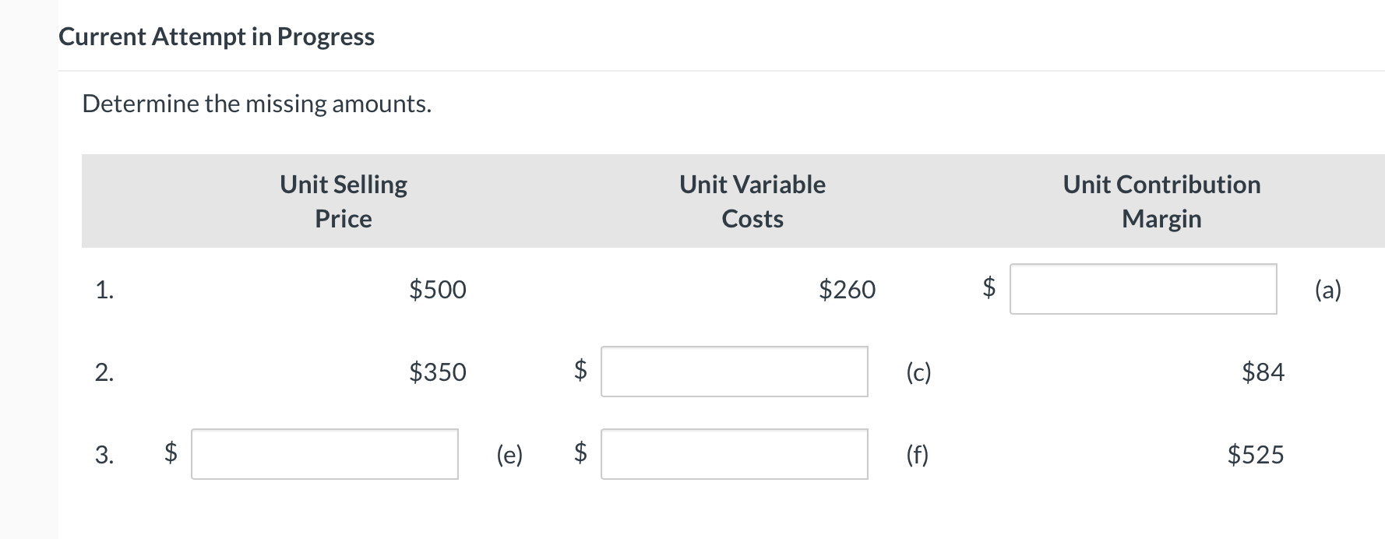Click the Unit Selling Price column header
Viewport: 1385px width, 539px height.
(344, 201)
